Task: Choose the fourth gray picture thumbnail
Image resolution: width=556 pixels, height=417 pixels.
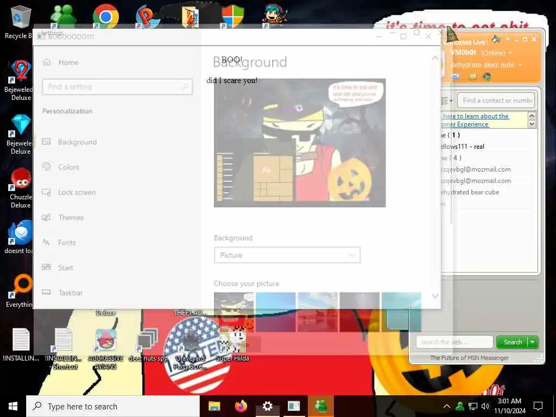Action: click(x=359, y=312)
